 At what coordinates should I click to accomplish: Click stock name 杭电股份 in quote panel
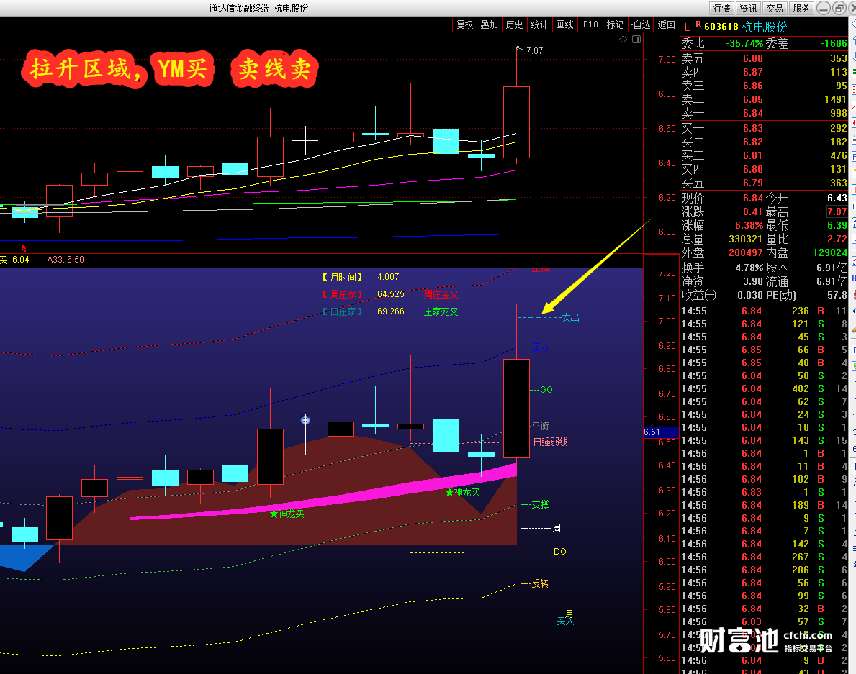[765, 27]
